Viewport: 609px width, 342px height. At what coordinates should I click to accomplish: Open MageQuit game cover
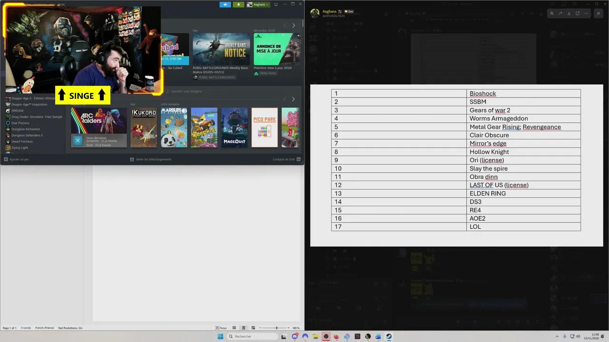click(235, 127)
